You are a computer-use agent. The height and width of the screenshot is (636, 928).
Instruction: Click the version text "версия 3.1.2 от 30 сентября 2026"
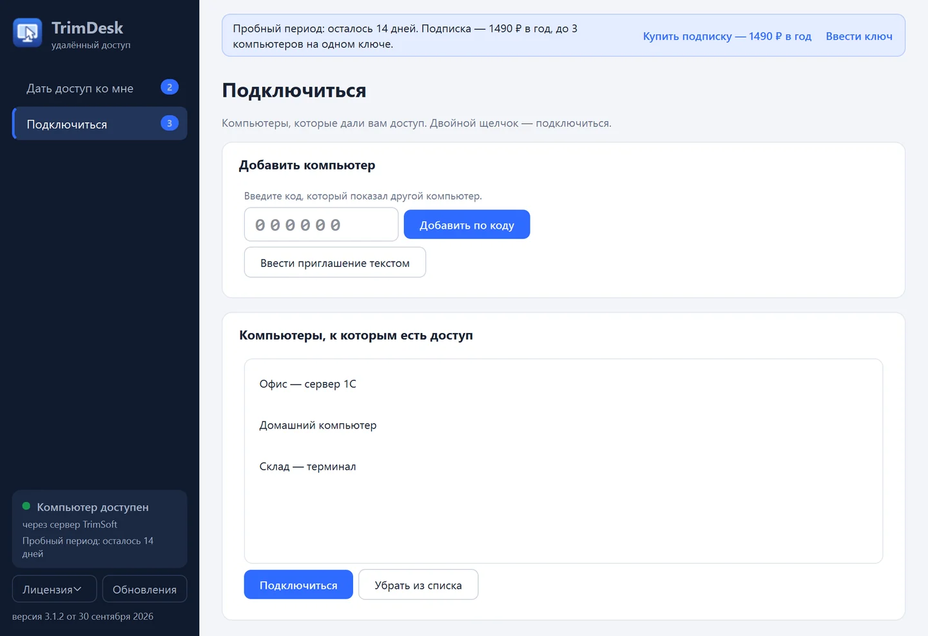[x=82, y=616]
